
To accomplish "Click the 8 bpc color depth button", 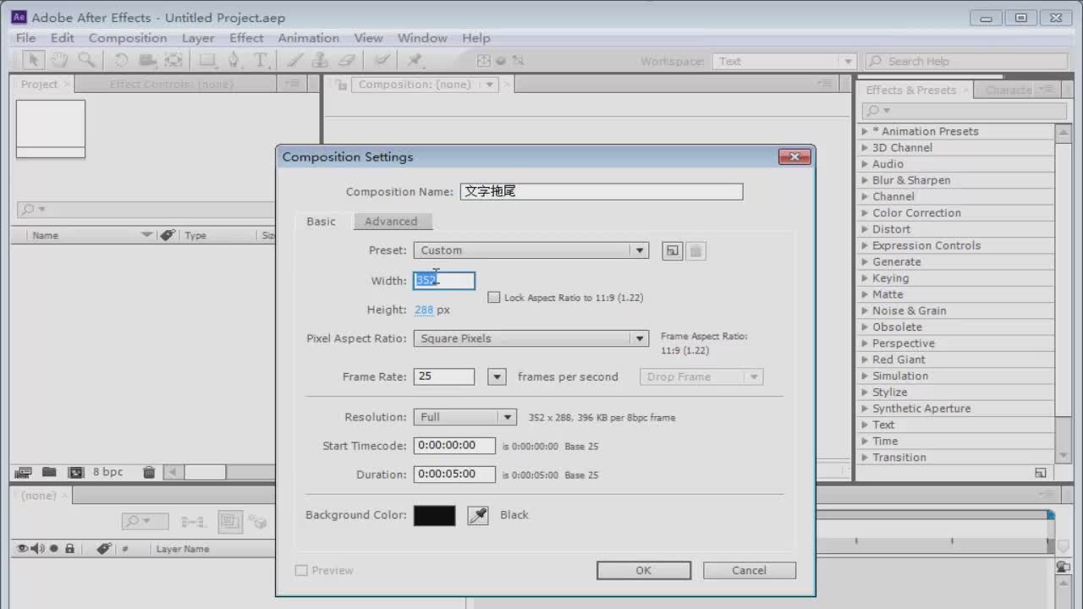I will coord(107,472).
